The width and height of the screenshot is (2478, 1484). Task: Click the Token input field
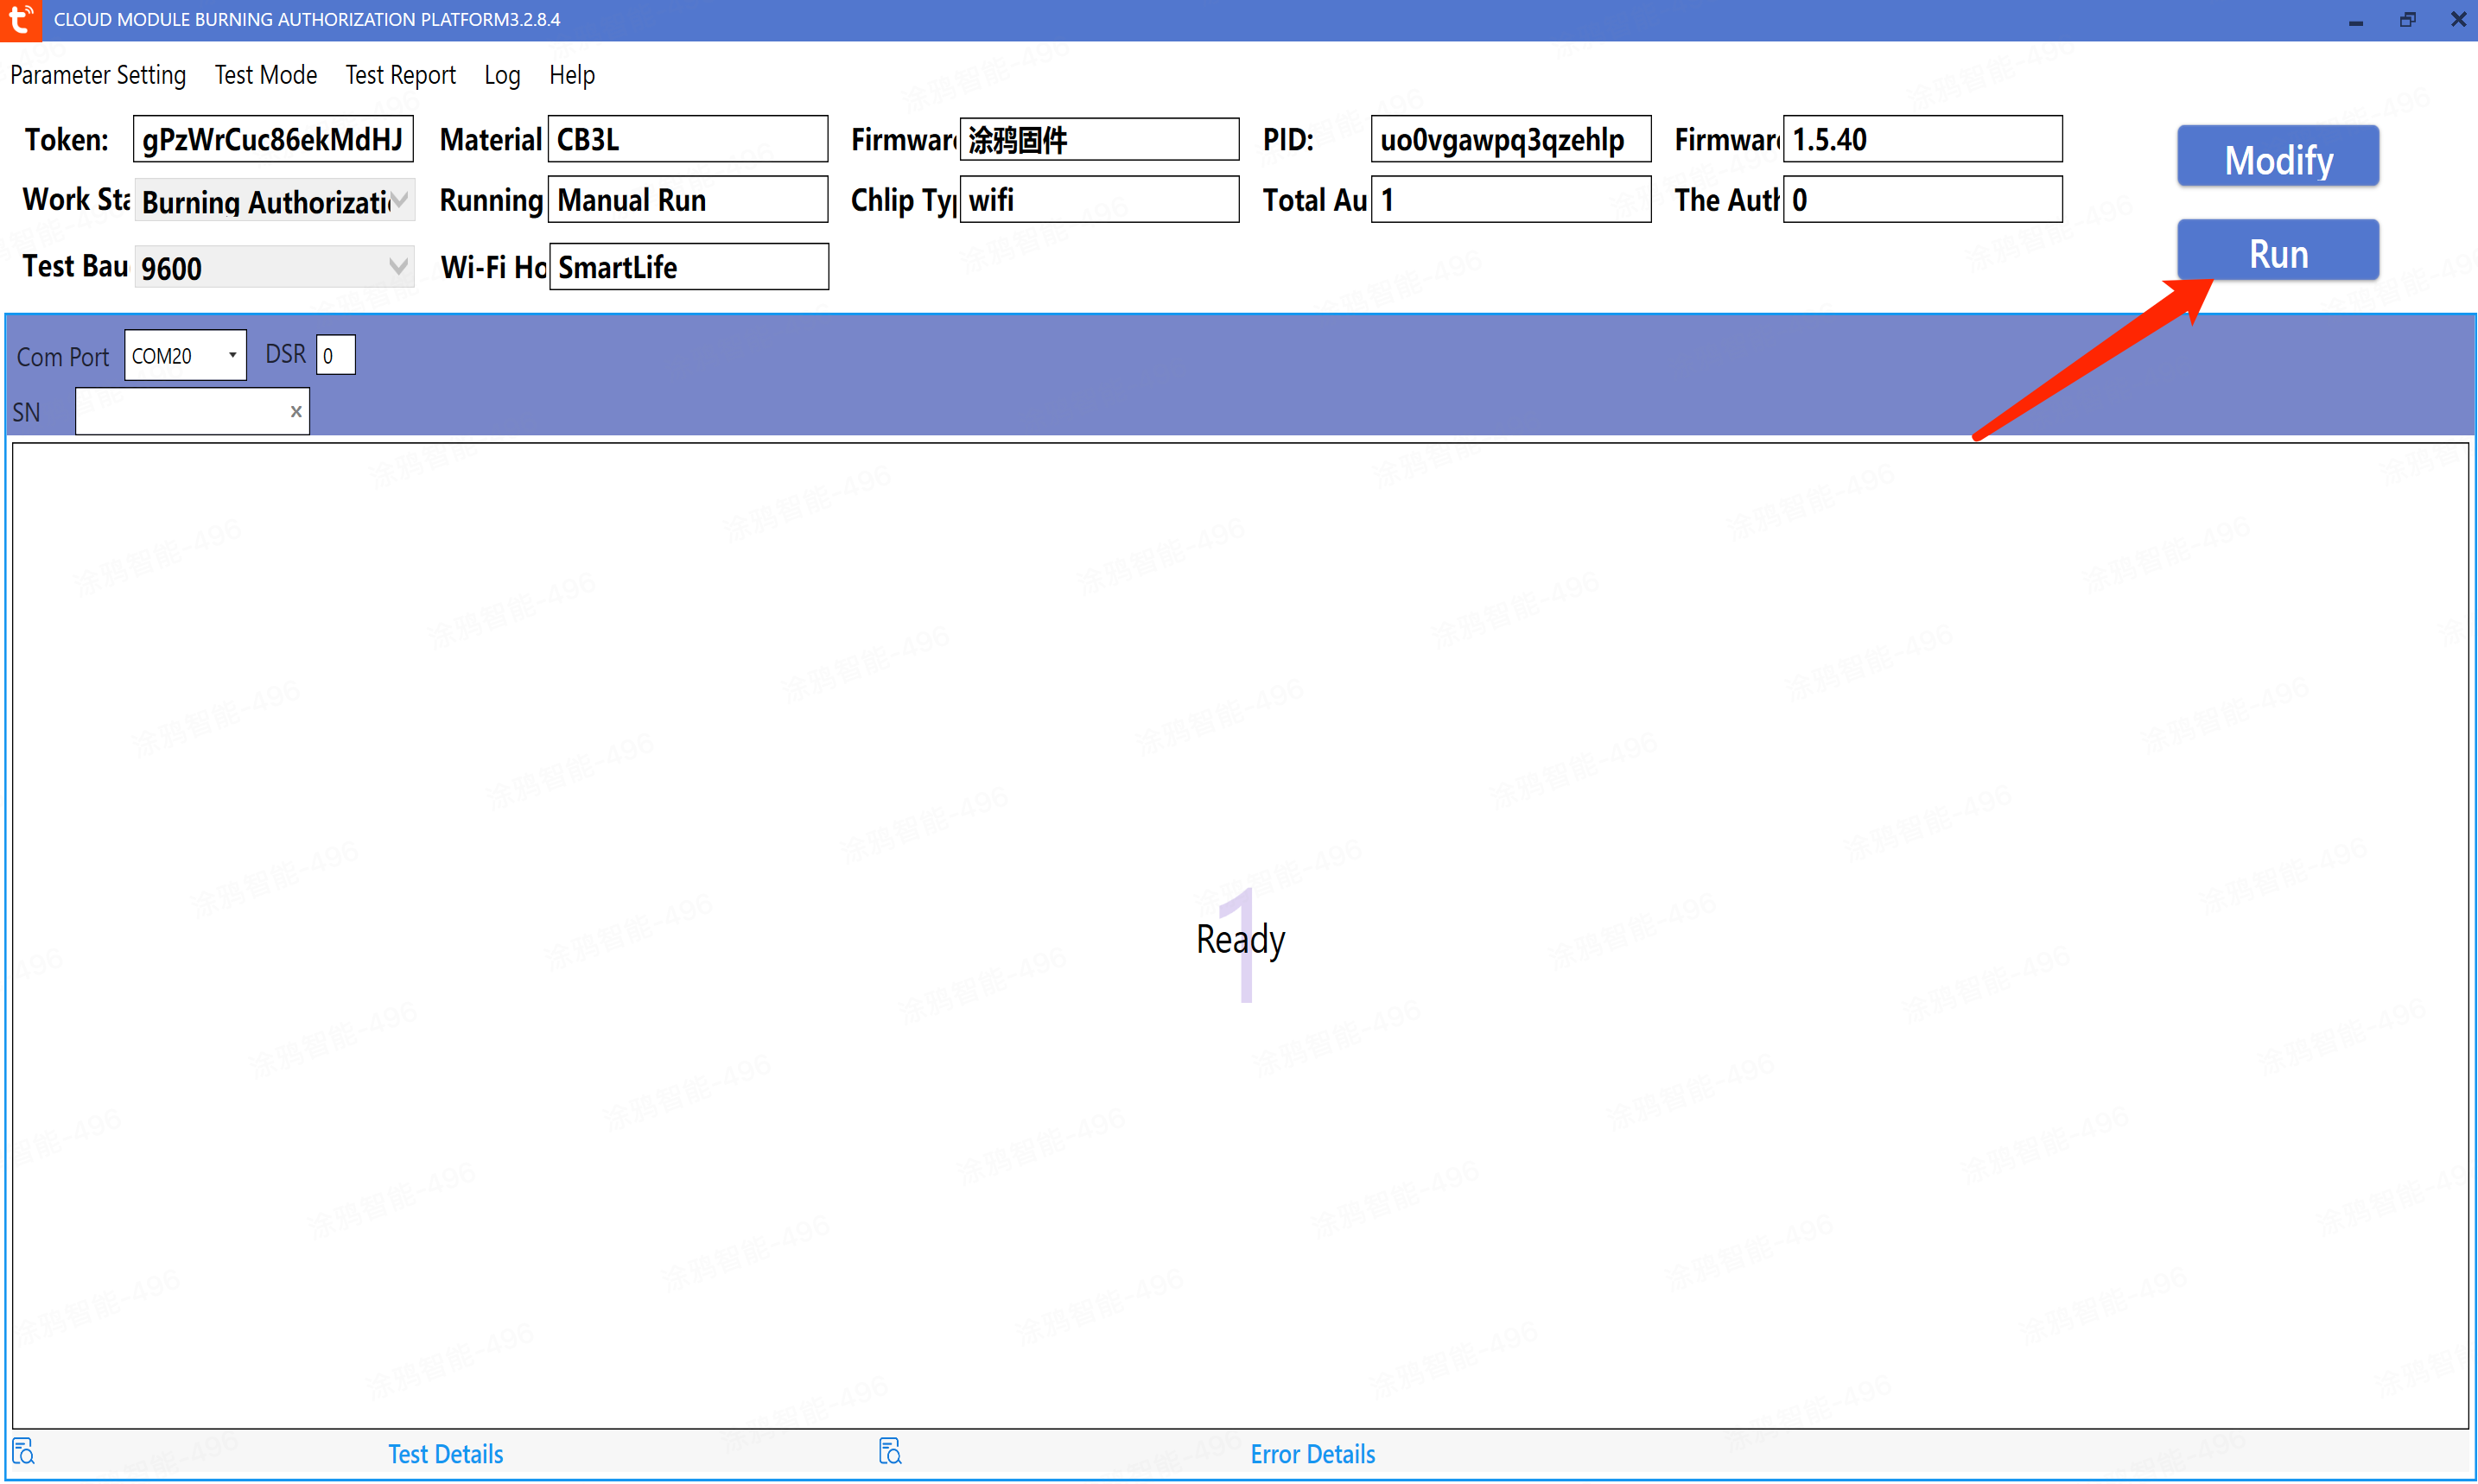click(x=272, y=139)
